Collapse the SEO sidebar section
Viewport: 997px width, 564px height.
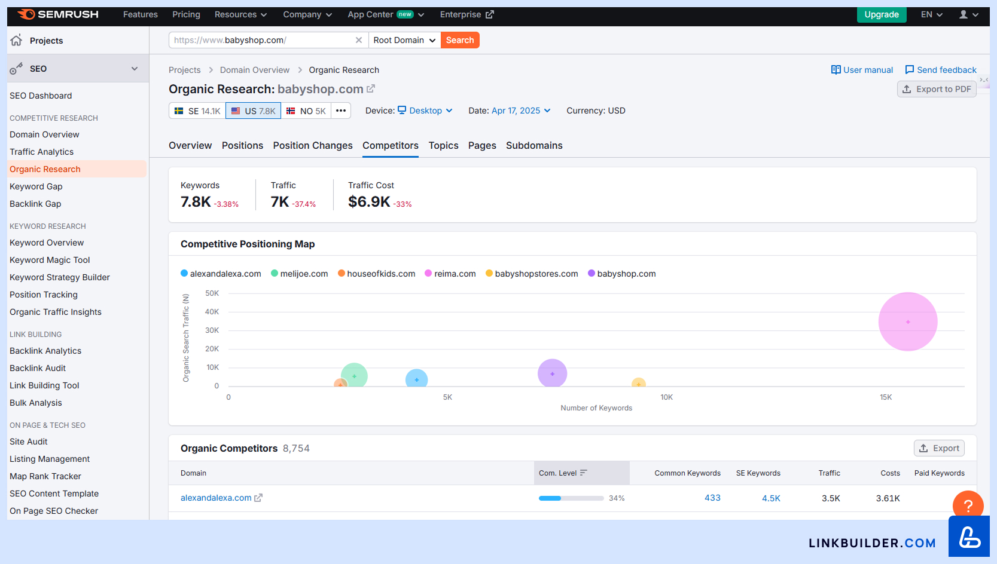pyautogui.click(x=135, y=69)
